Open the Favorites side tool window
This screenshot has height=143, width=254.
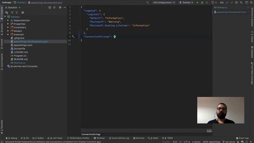(x=2, y=127)
